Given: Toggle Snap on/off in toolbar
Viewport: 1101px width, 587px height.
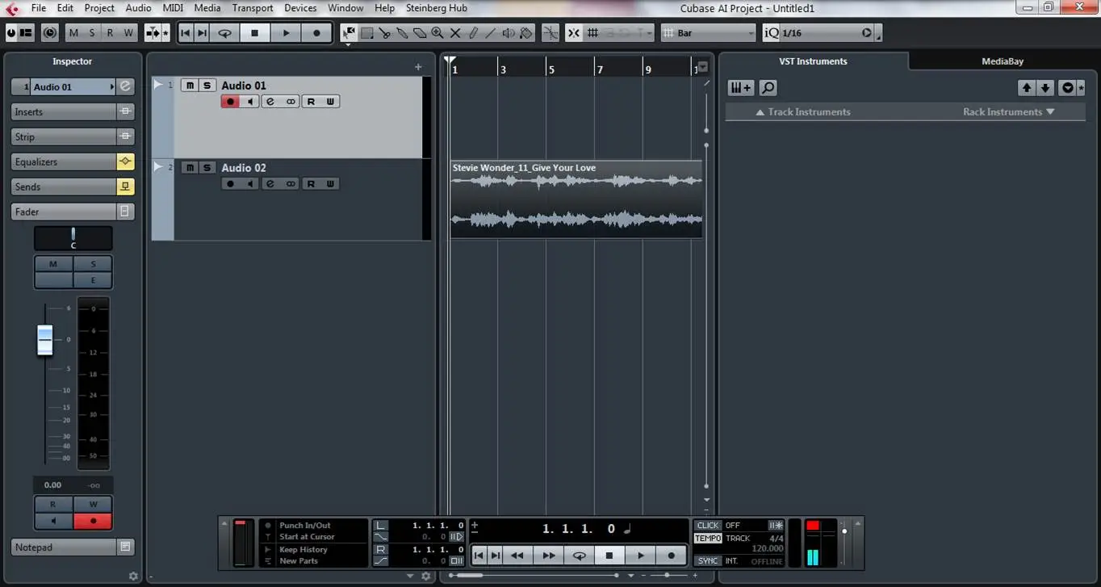Looking at the screenshot, I should [x=574, y=33].
